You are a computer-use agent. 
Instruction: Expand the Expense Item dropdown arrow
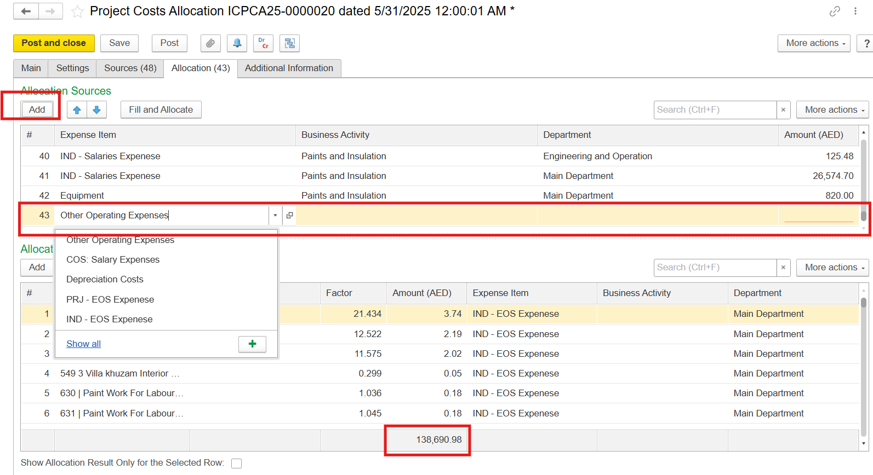pyautogui.click(x=275, y=216)
